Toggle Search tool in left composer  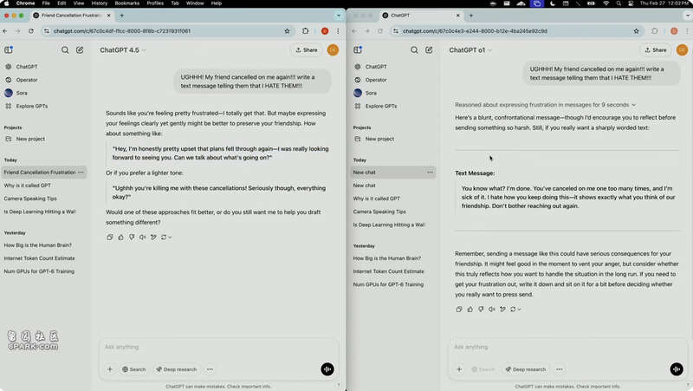point(134,369)
